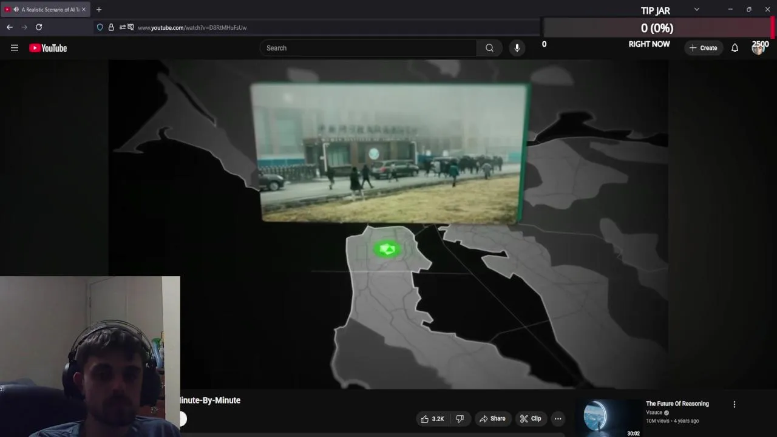Mute the tab via its speaker icon
This screenshot has width=777, height=437.
coord(15,10)
